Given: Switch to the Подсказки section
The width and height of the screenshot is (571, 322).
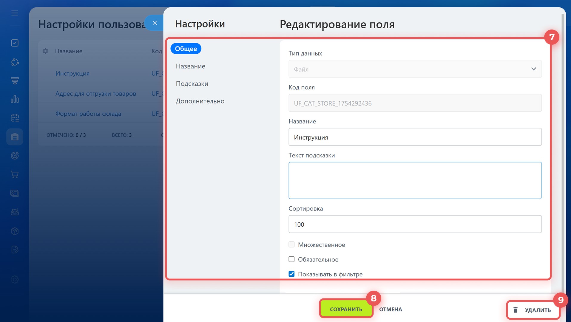Looking at the screenshot, I should (192, 84).
